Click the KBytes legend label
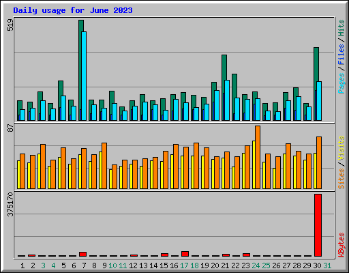Viewport: 349px width, 273px height. (x=342, y=245)
